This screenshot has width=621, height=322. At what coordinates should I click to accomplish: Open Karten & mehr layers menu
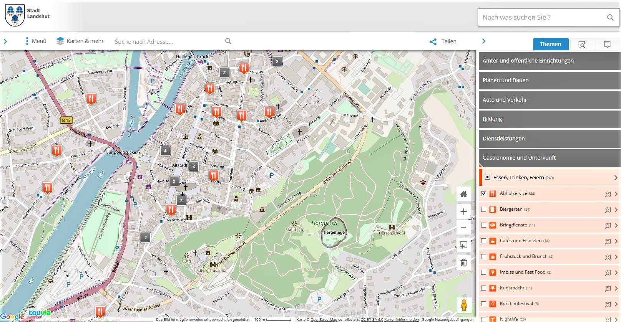(80, 41)
